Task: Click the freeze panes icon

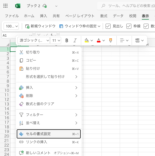Action: pos(61,26)
